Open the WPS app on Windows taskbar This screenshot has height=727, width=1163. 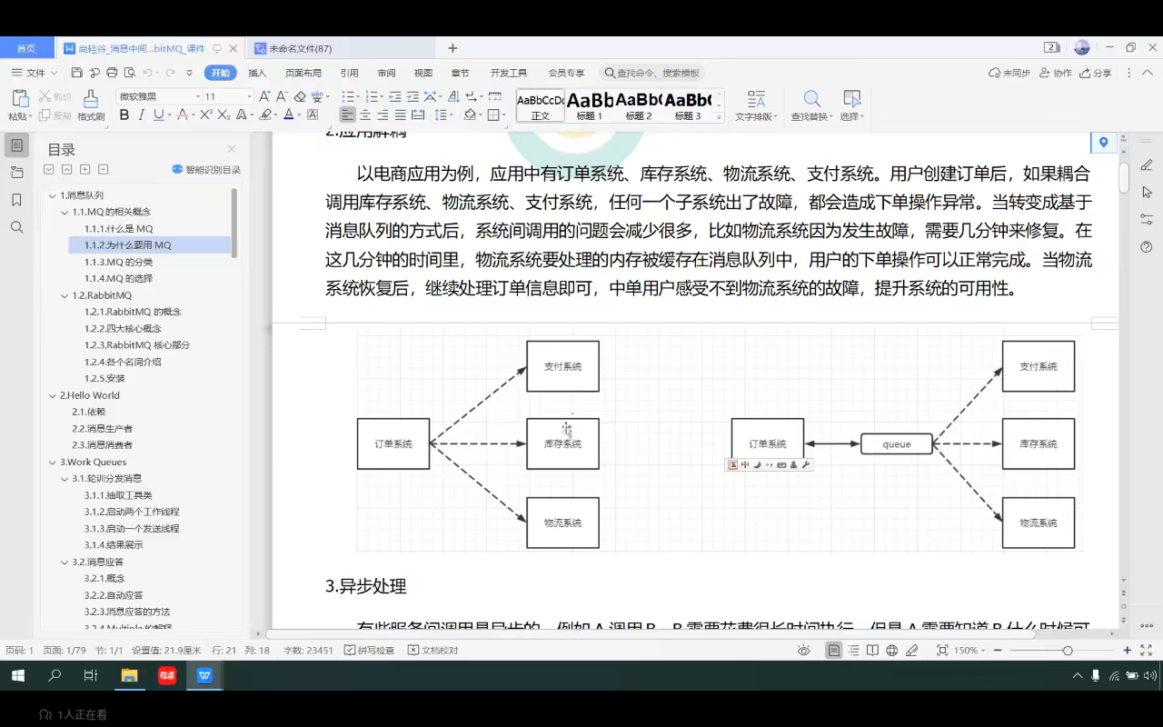(x=204, y=675)
